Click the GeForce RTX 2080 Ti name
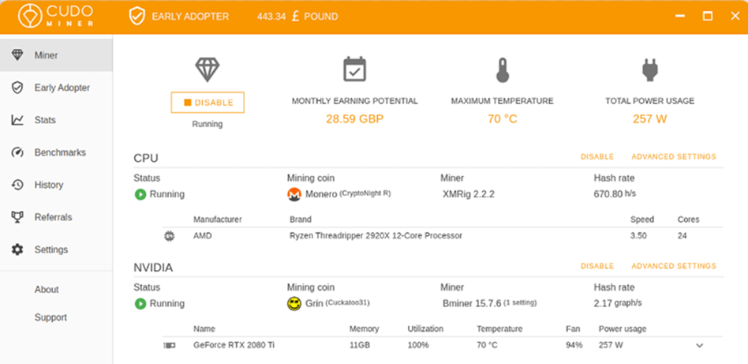748x364 pixels. click(x=234, y=345)
